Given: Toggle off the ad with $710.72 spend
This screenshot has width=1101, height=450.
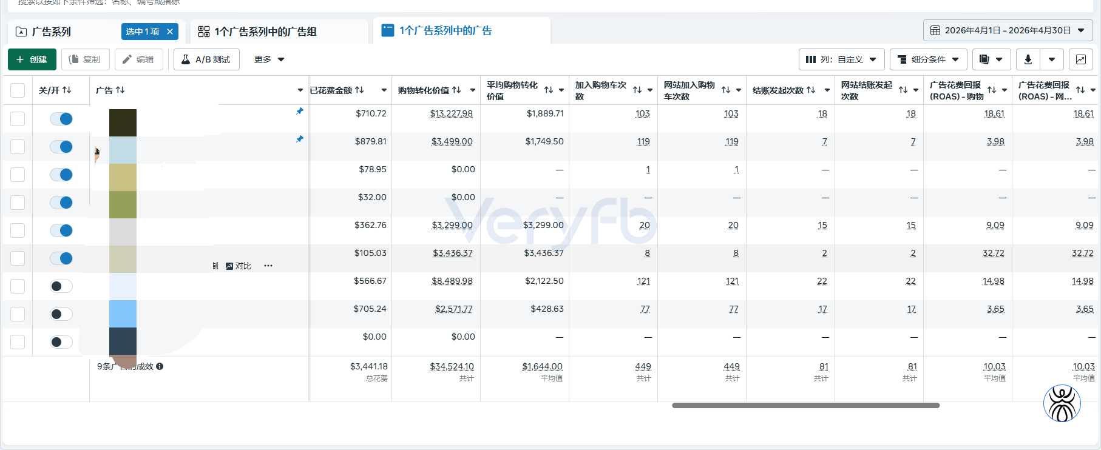Looking at the screenshot, I should [61, 119].
